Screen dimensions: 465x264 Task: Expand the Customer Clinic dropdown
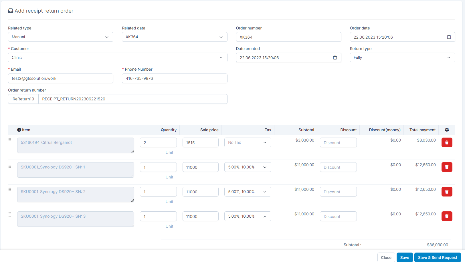[x=118, y=57]
